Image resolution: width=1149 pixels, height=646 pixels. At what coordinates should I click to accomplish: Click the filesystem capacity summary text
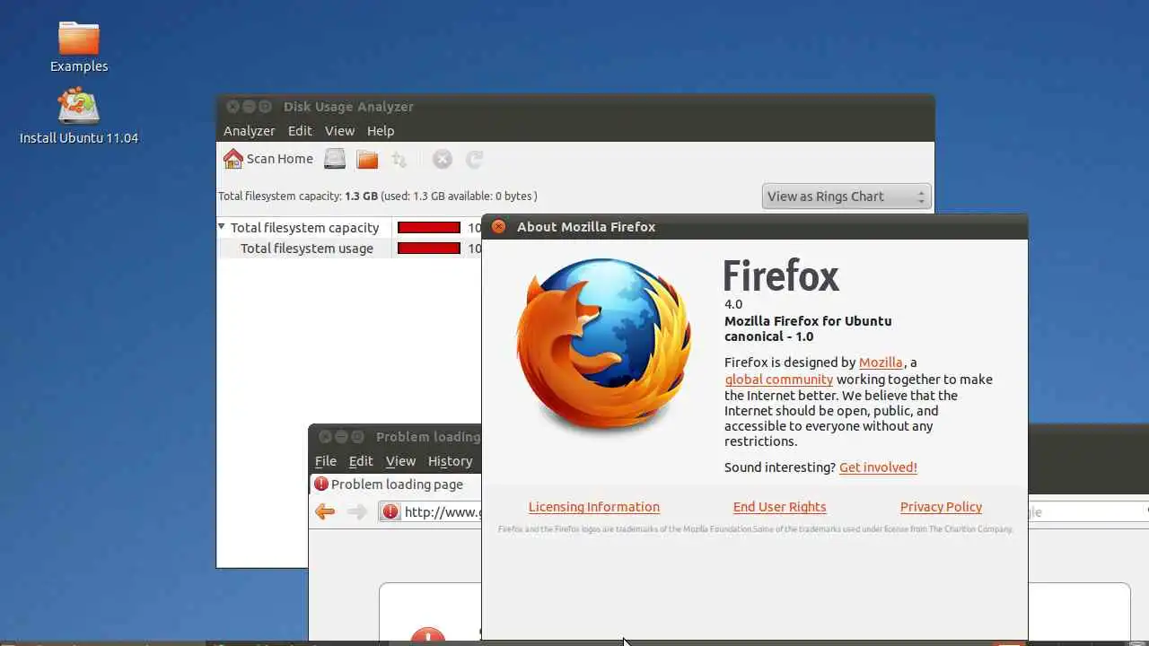pos(378,196)
